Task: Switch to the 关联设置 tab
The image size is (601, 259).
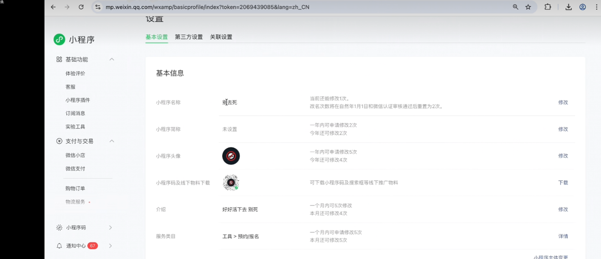Action: 221,37
